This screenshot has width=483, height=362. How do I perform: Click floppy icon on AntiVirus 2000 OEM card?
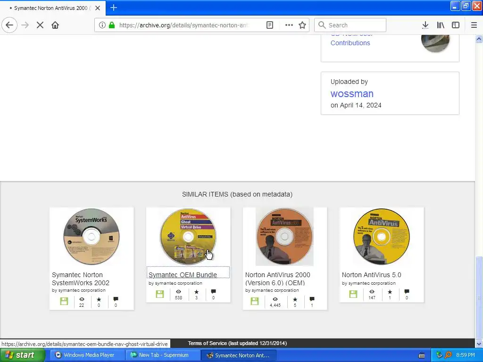tap(254, 301)
